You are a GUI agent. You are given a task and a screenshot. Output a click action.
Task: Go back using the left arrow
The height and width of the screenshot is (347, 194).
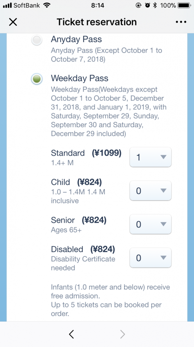pos(71,334)
